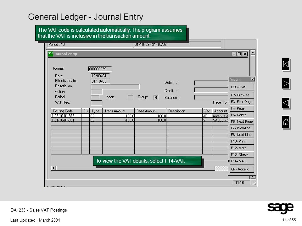Close the Journal entry window
Viewport: 302px width, 226px height.
point(245,54)
